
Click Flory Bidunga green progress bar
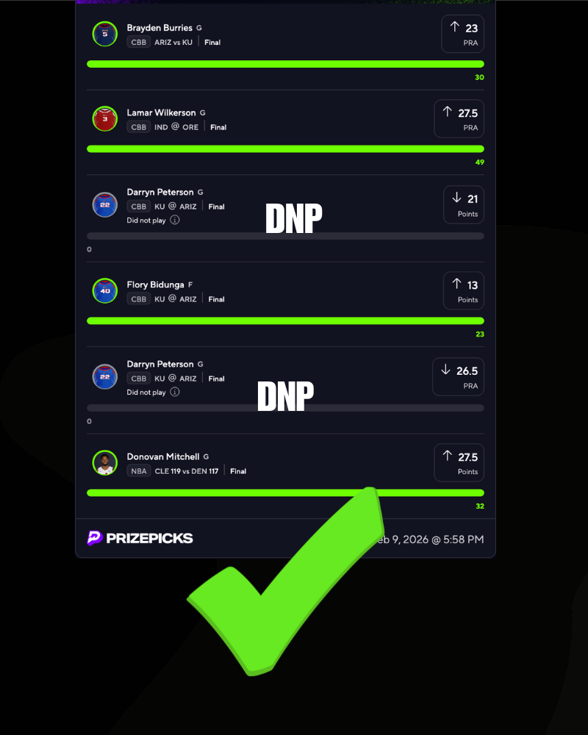[x=286, y=321]
